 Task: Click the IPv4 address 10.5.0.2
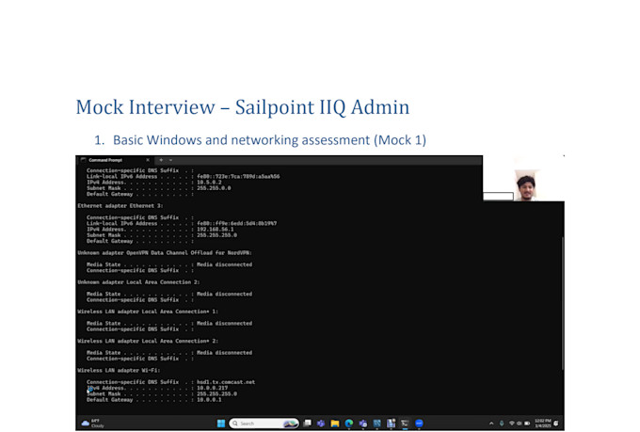point(209,182)
